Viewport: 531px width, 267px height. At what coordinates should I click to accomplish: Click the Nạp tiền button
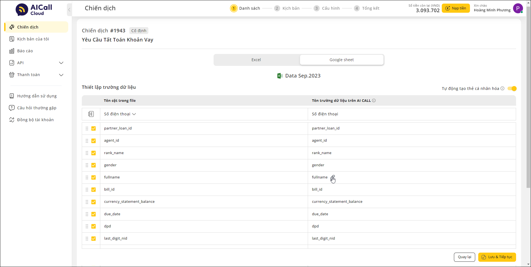[x=456, y=8]
